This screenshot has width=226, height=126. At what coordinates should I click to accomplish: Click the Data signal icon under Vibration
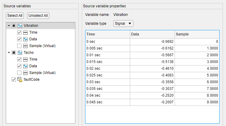coord(25,39)
